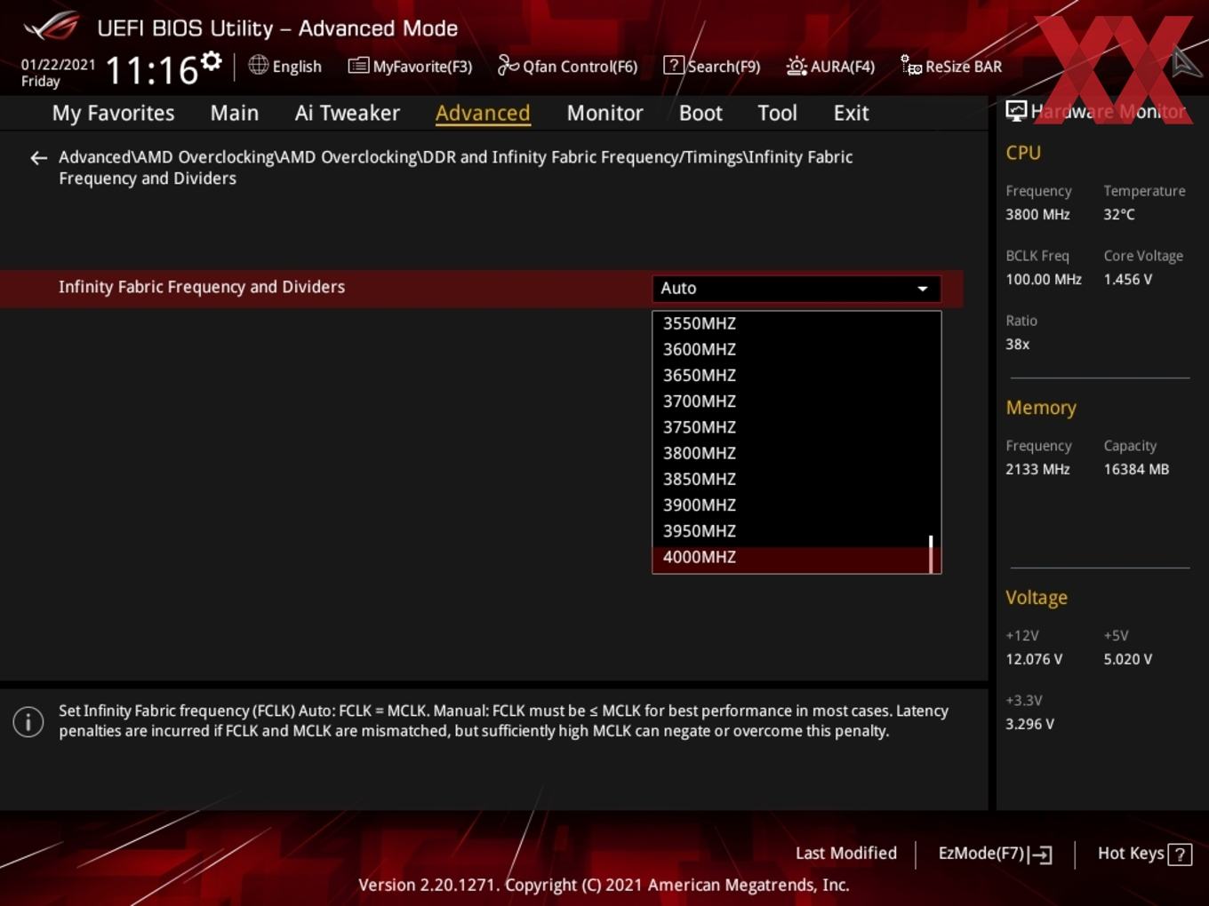Click the BIOS version copyright text

604,885
